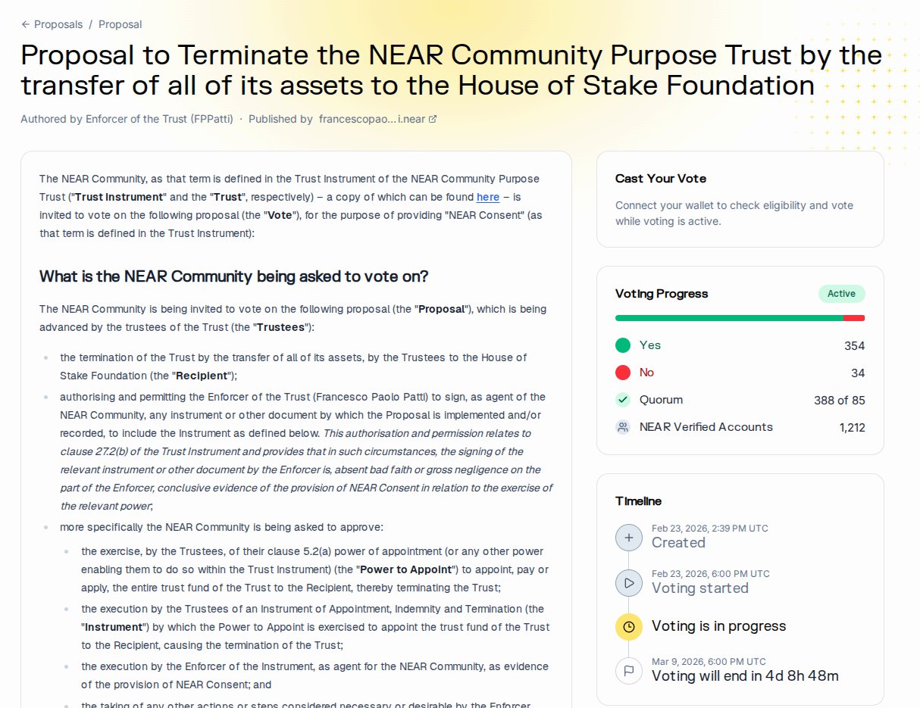920x708 pixels.
Task: Click the voting progress bar
Action: pos(728,318)
